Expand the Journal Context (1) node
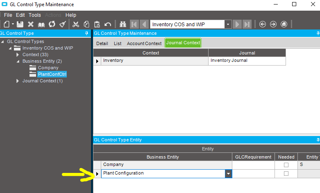This screenshot has height=193, width=320. click(18, 81)
